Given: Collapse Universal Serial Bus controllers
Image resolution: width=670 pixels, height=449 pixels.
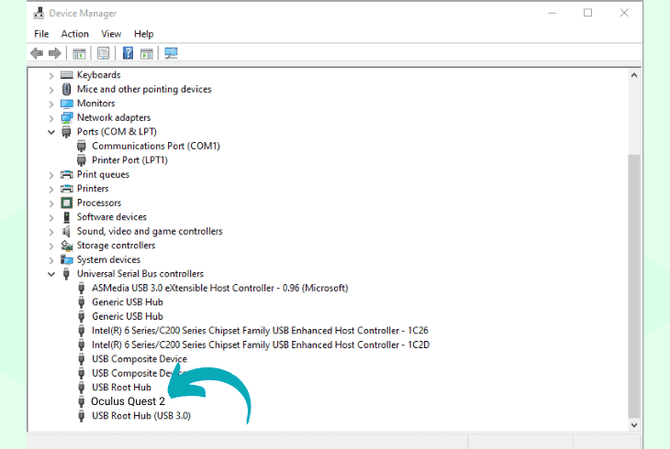Looking at the screenshot, I should [51, 274].
